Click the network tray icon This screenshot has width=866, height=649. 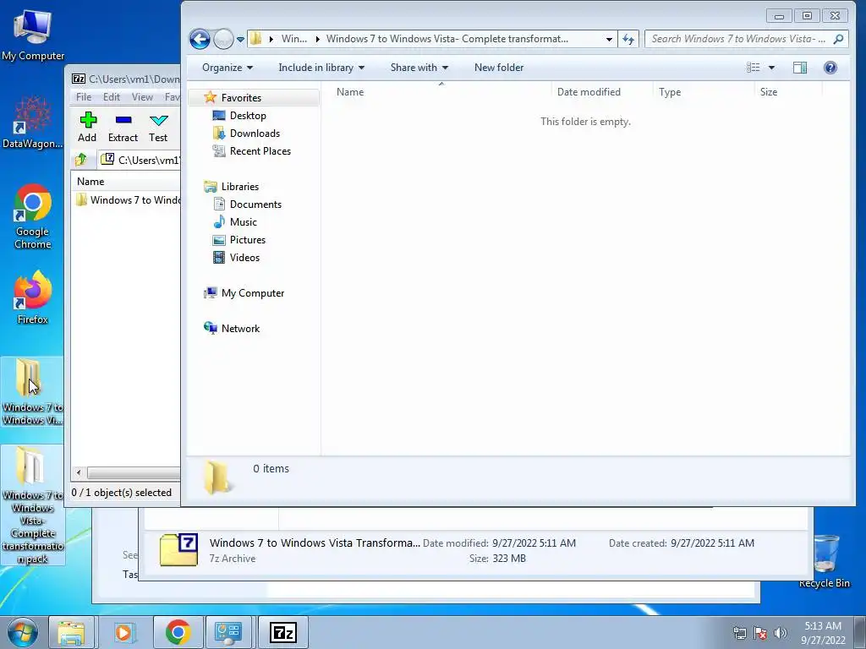click(x=739, y=633)
